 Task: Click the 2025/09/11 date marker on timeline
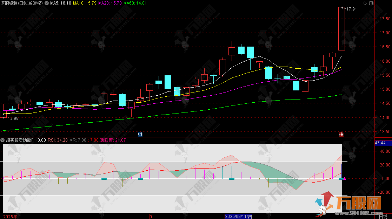pyautogui.click(x=238, y=217)
